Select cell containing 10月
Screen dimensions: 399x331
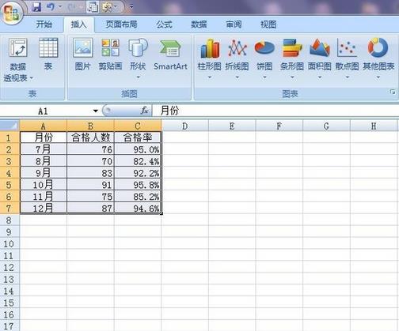point(44,185)
